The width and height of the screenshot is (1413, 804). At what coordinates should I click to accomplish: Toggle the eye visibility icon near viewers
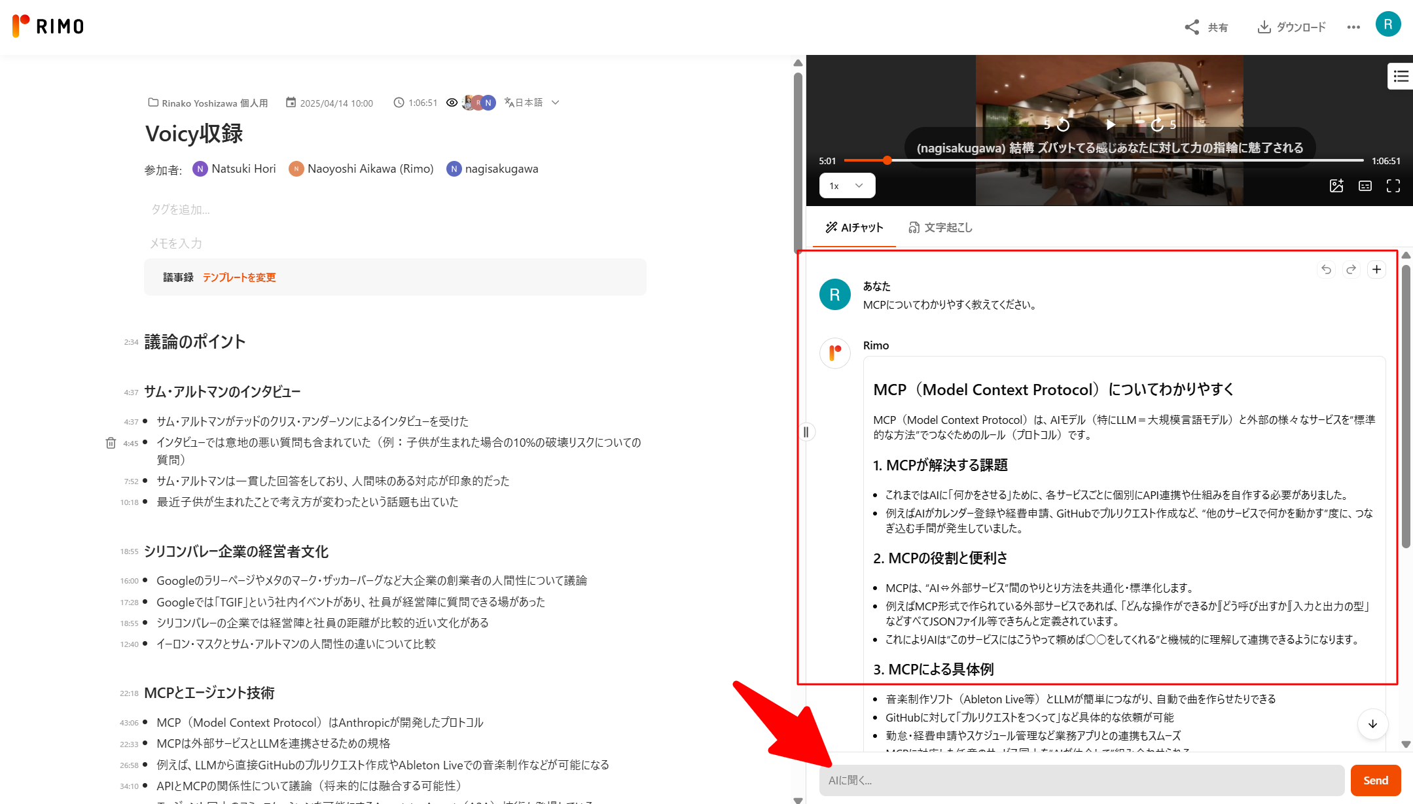(x=452, y=103)
